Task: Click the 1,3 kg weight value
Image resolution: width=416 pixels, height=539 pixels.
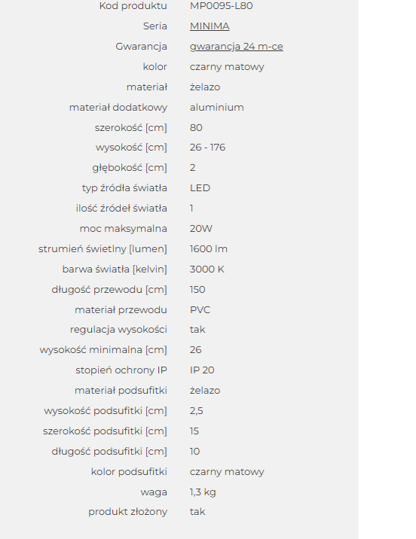Action: coord(203,492)
